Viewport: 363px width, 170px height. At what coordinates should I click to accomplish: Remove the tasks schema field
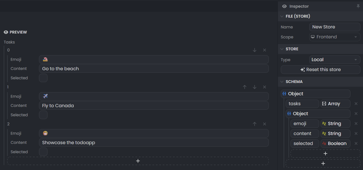(x=356, y=104)
